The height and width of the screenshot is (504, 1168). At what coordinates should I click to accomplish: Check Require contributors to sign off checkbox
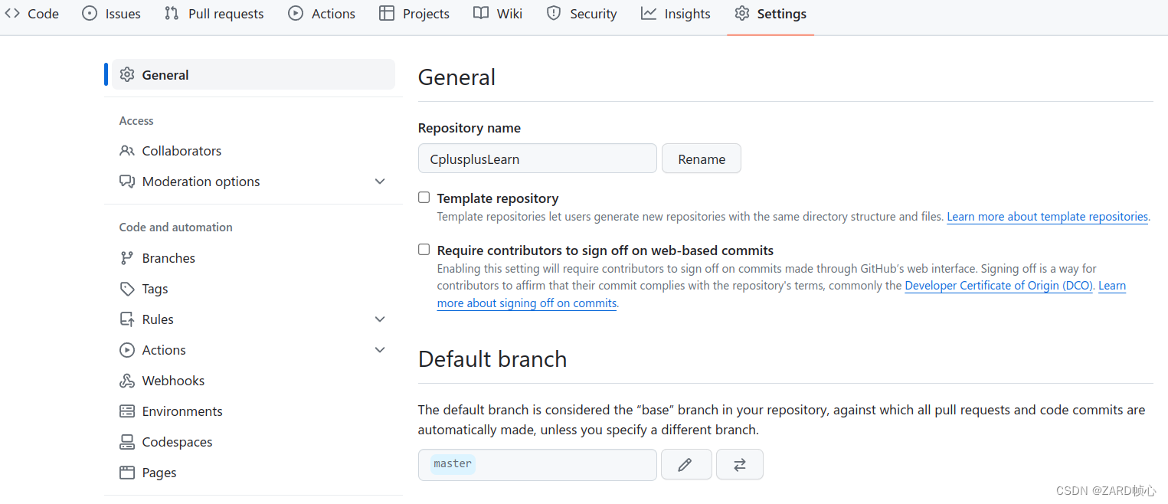tap(424, 250)
